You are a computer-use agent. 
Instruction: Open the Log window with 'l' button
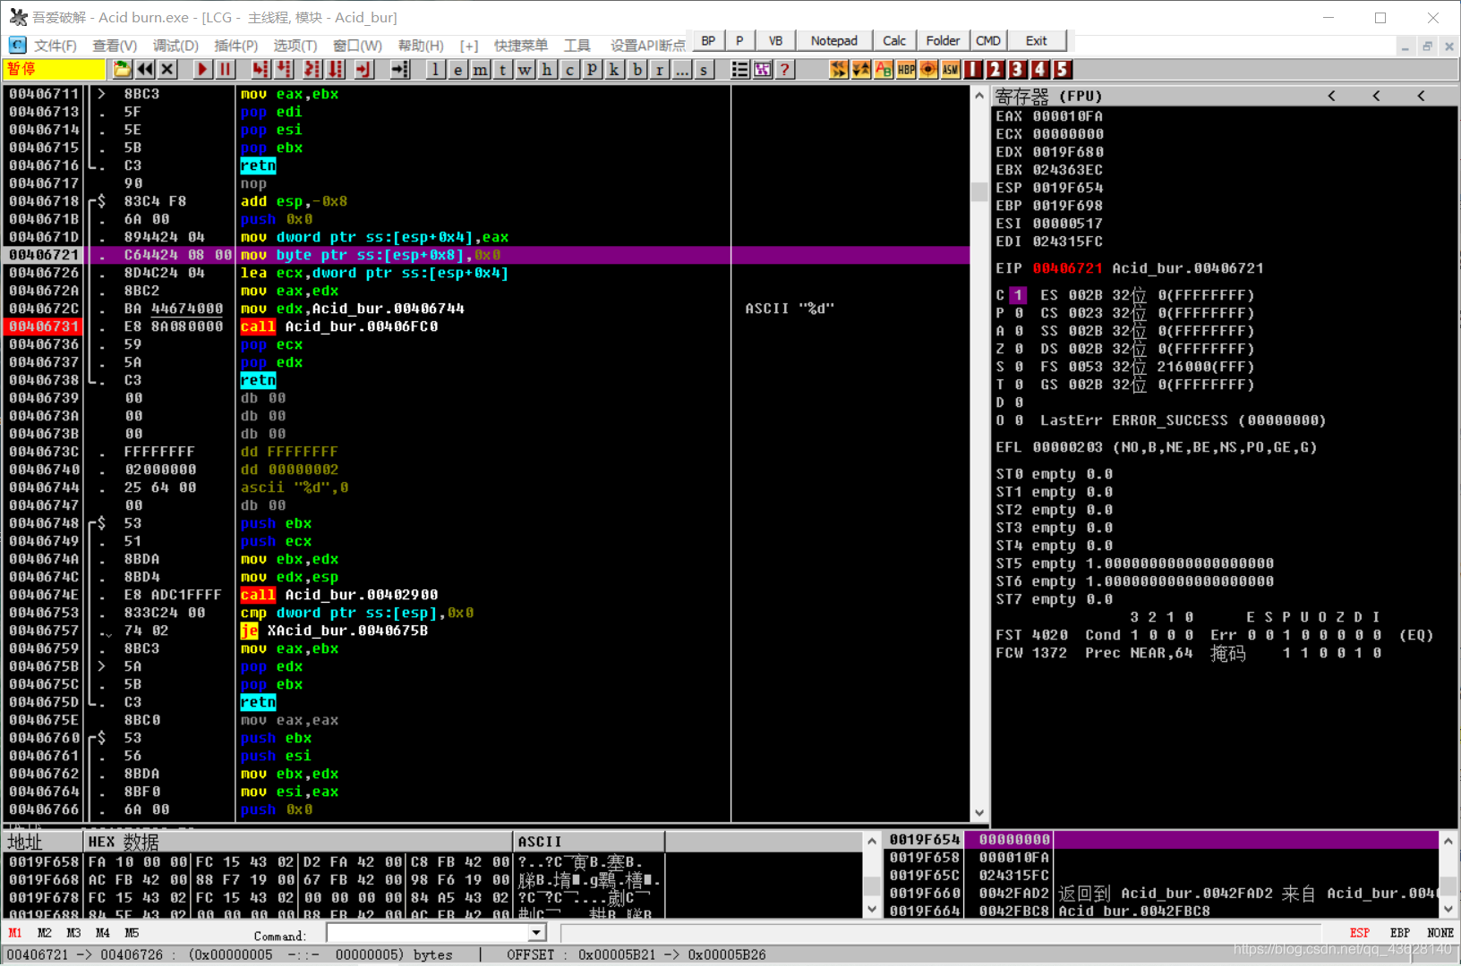pos(435,70)
